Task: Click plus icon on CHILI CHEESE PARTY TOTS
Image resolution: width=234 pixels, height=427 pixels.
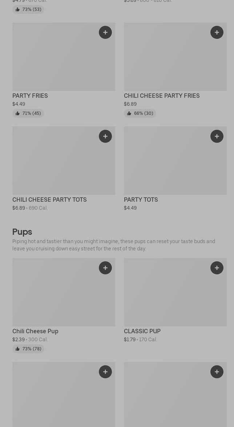Action: click(x=105, y=136)
